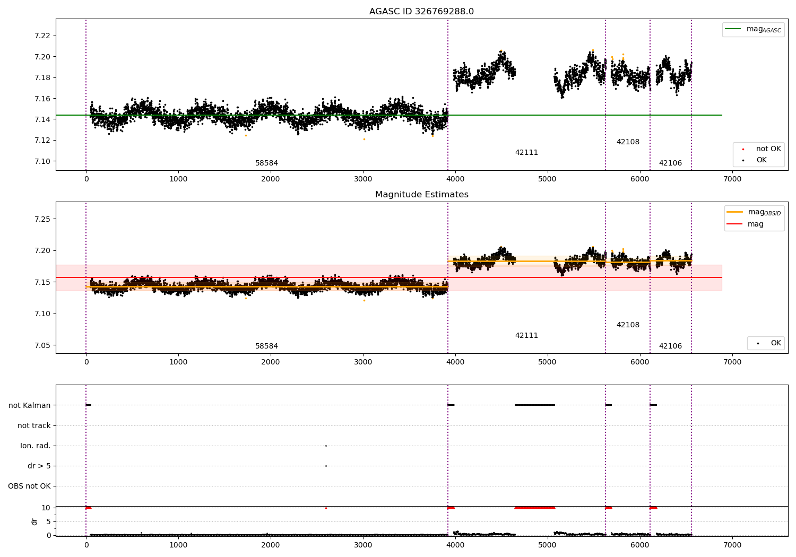The width and height of the screenshot is (796, 557).
Task: Click label 42108 in Magnitude Estimates plot
Action: 628,325
